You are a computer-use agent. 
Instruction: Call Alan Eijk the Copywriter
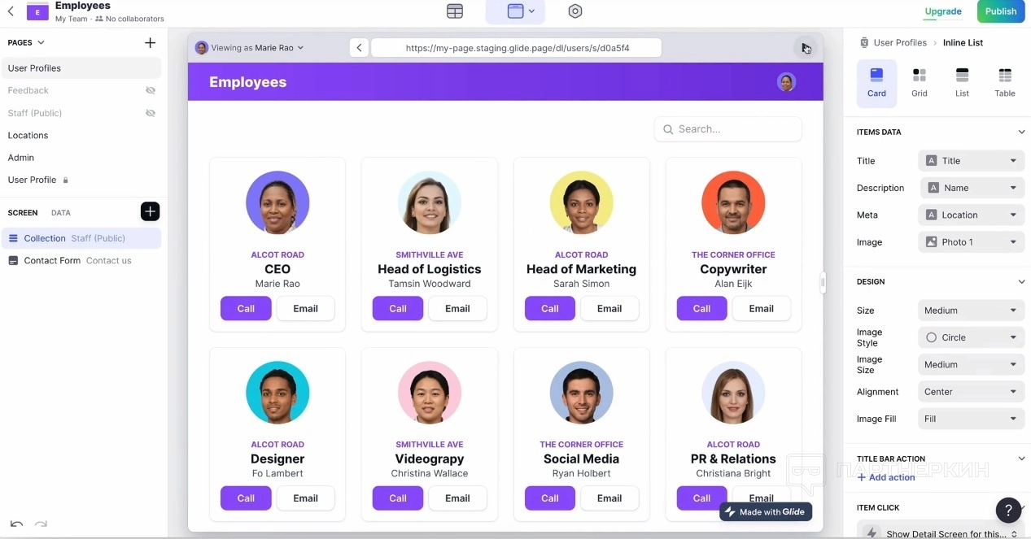click(701, 309)
